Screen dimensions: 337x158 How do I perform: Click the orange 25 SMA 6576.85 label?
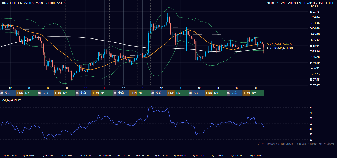click(279, 44)
